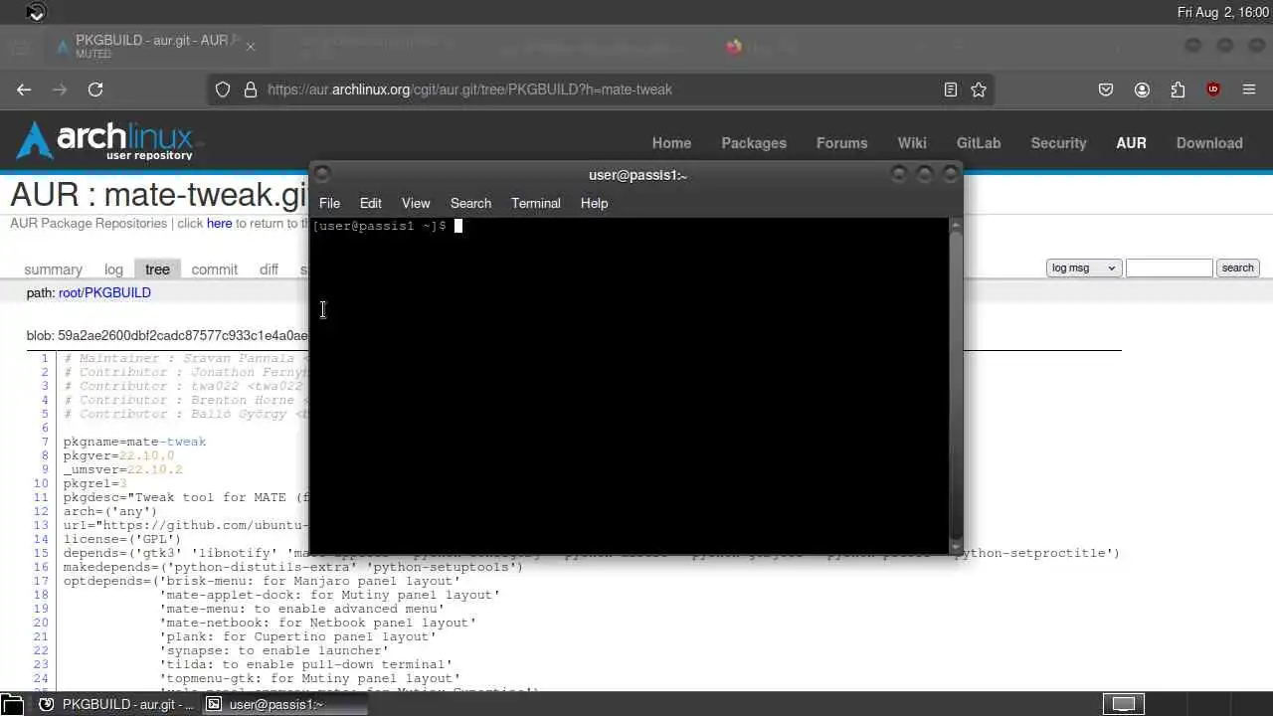Click line number 20 in PKGBUILD
Viewport: 1273px width, 716px height.
point(41,623)
